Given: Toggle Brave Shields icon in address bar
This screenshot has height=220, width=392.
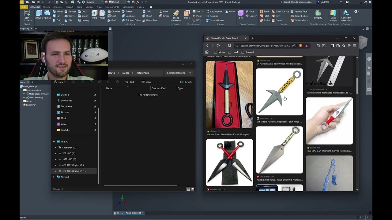Looking at the screenshot, I should [x=300, y=46].
